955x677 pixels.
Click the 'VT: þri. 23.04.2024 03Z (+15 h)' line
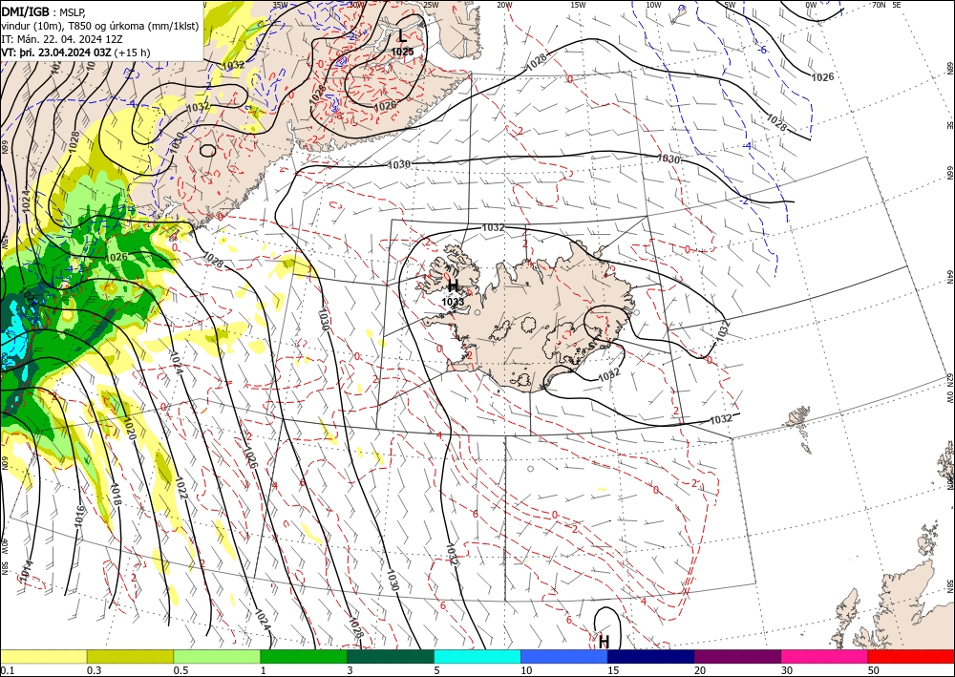(x=75, y=53)
